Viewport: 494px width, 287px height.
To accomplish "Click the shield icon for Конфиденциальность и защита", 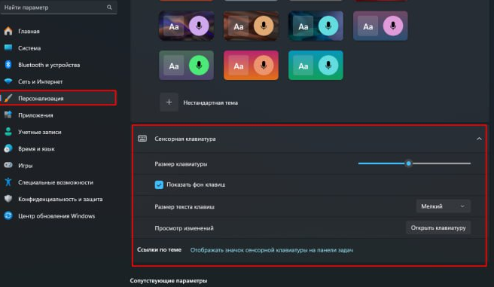I will point(8,199).
